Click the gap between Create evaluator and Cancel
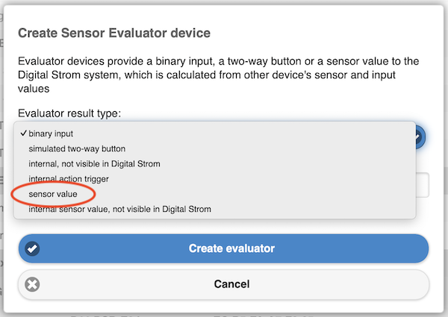This screenshot has width=448, height=317. point(224,266)
